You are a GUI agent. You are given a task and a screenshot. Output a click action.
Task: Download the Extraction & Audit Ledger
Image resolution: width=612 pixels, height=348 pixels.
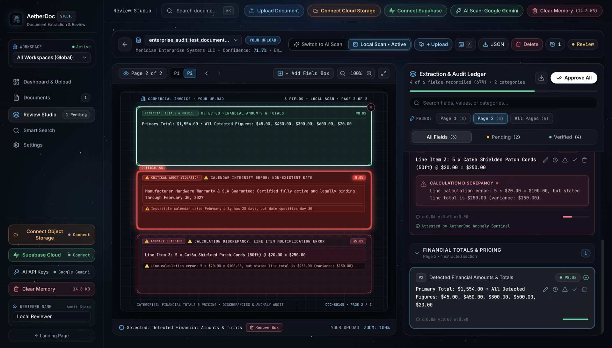click(541, 78)
